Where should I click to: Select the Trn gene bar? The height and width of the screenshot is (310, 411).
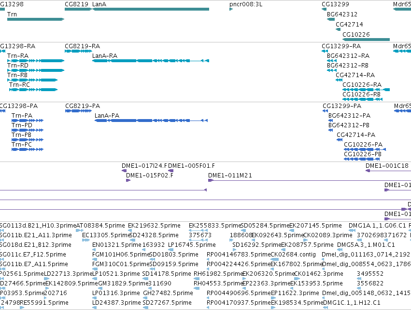pyautogui.click(x=36, y=19)
